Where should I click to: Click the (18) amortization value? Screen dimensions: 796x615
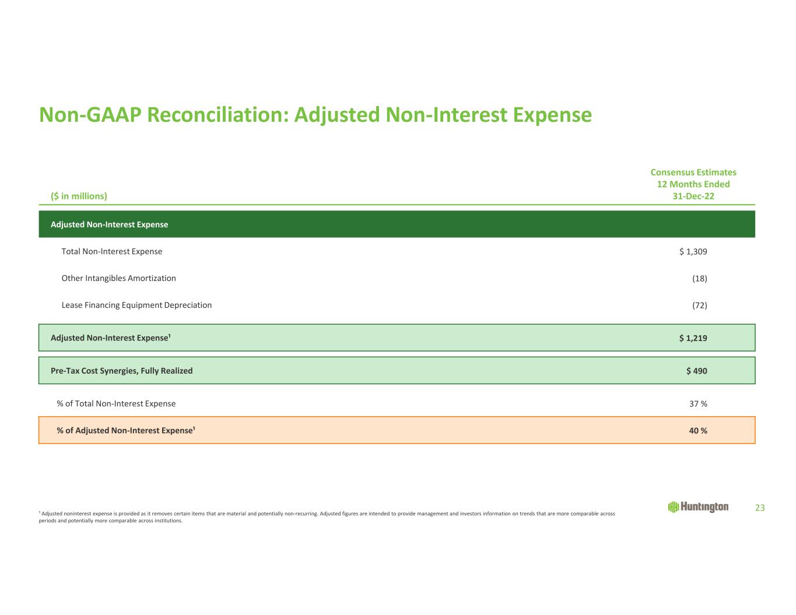699,279
